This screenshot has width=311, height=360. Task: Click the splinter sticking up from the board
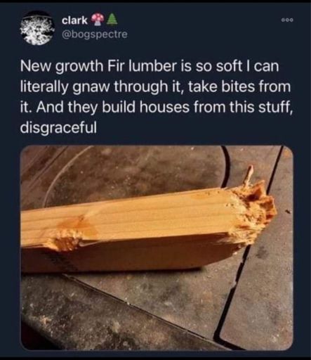click(x=249, y=174)
